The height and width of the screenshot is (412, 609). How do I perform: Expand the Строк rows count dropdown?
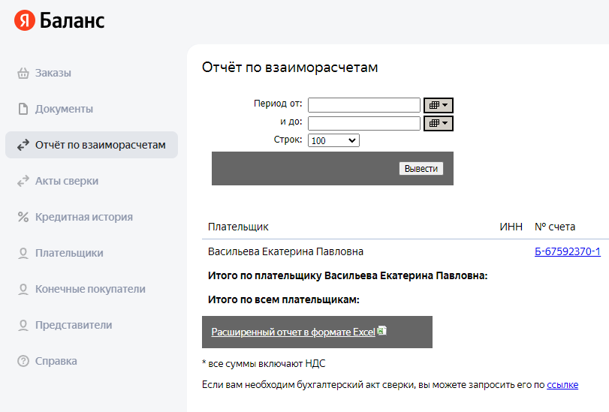click(x=334, y=140)
